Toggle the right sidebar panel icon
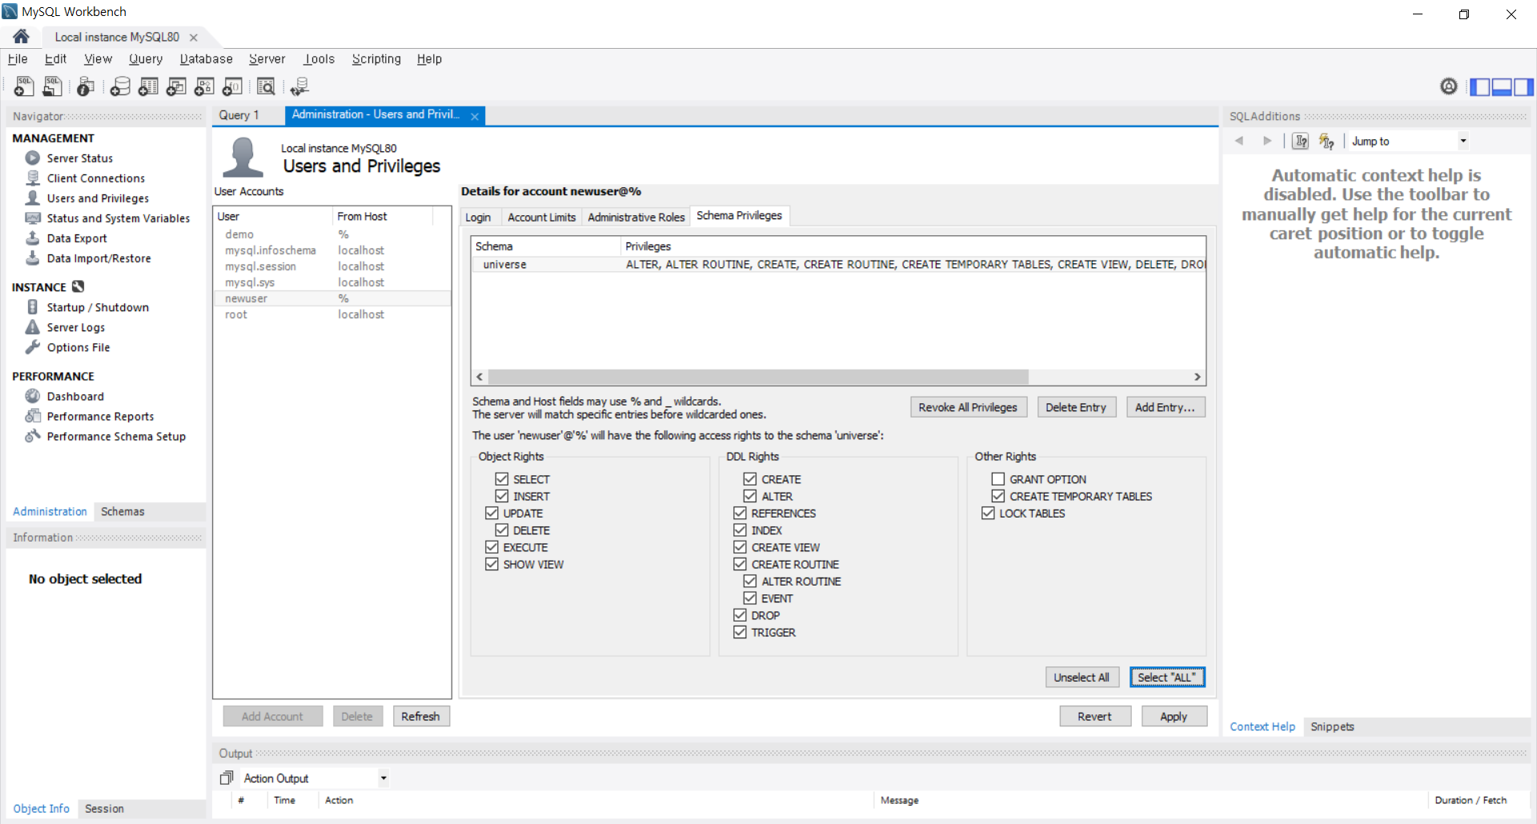1537x824 pixels. tap(1523, 87)
